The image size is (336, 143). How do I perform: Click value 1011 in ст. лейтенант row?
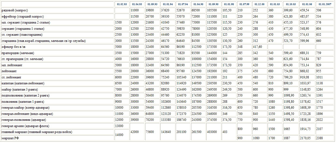click(x=320, y=77)
